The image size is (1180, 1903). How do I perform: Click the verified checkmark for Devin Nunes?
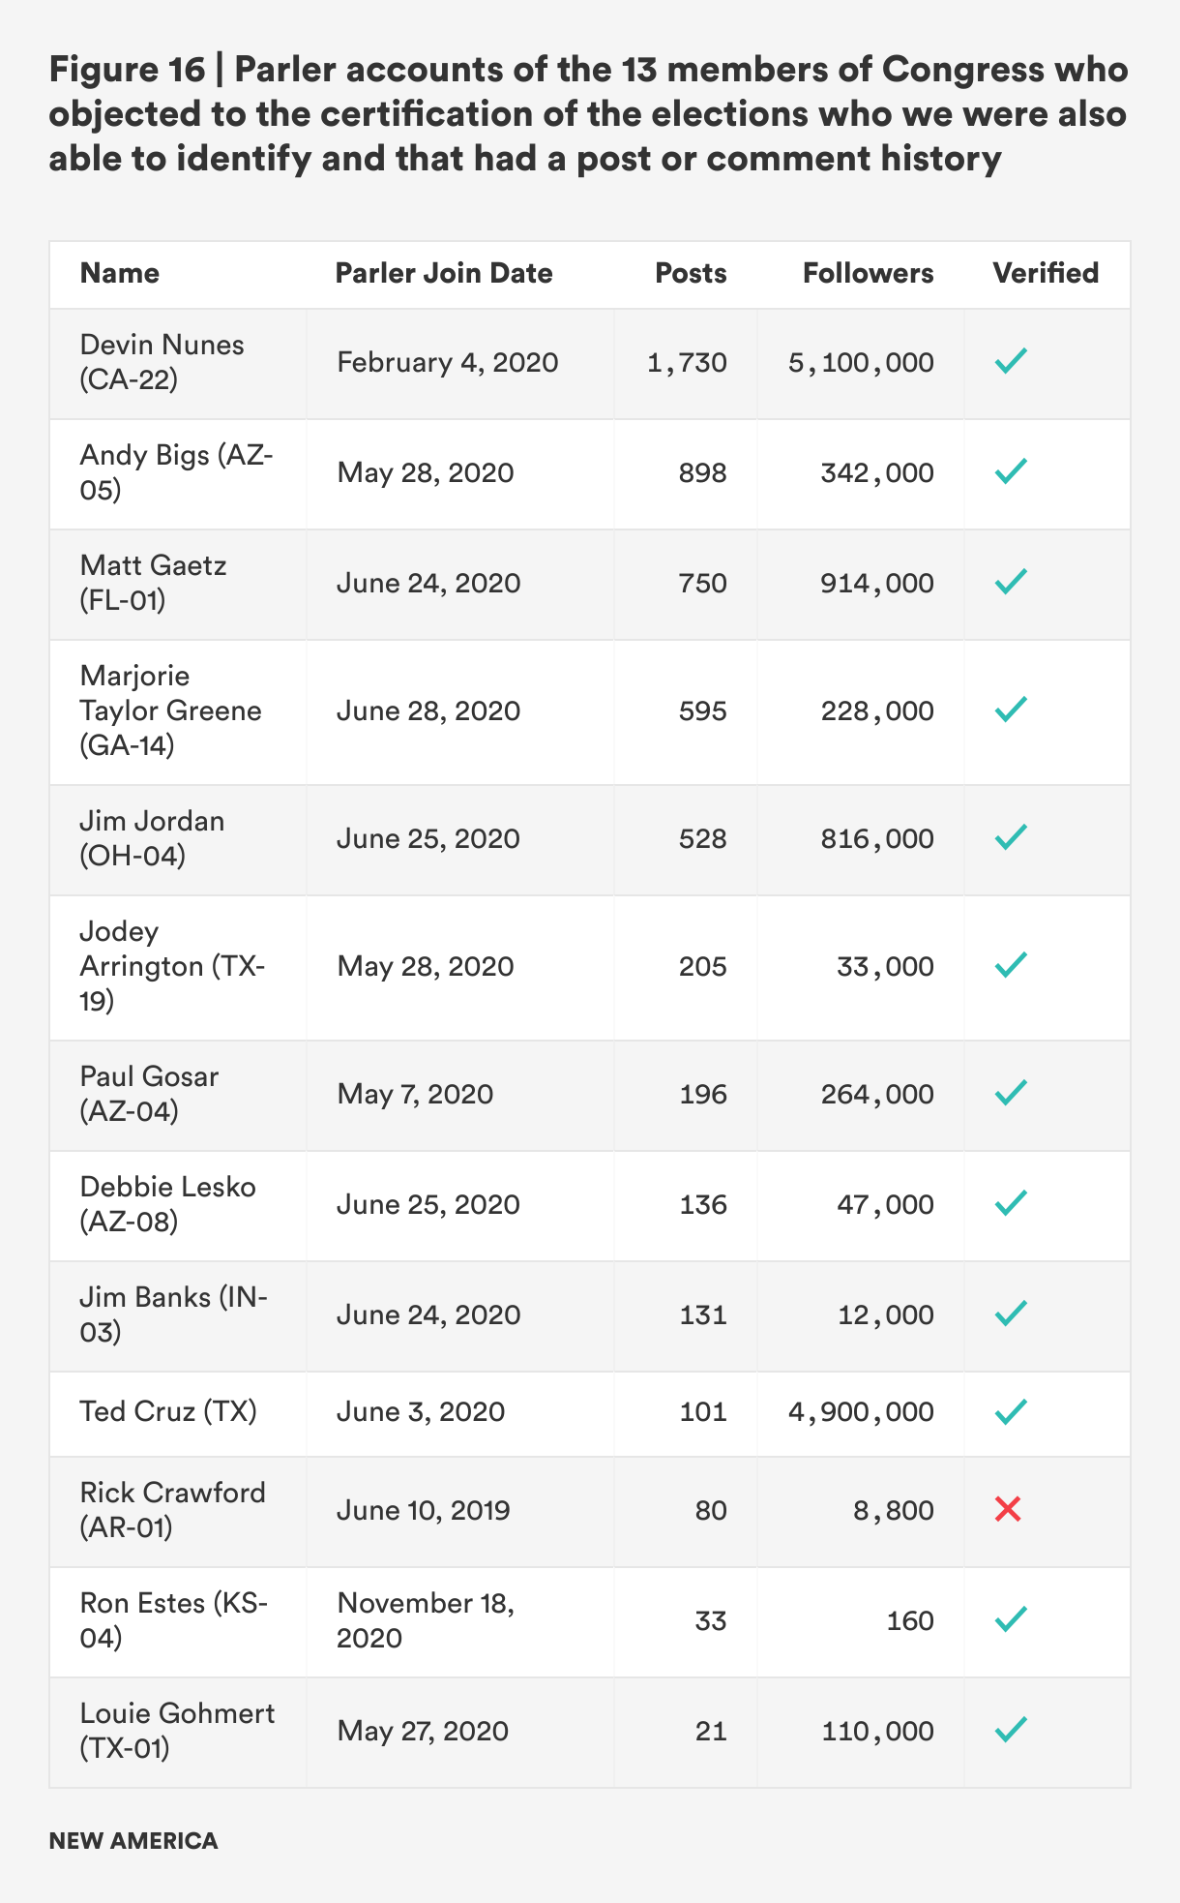pyautogui.click(x=1010, y=363)
